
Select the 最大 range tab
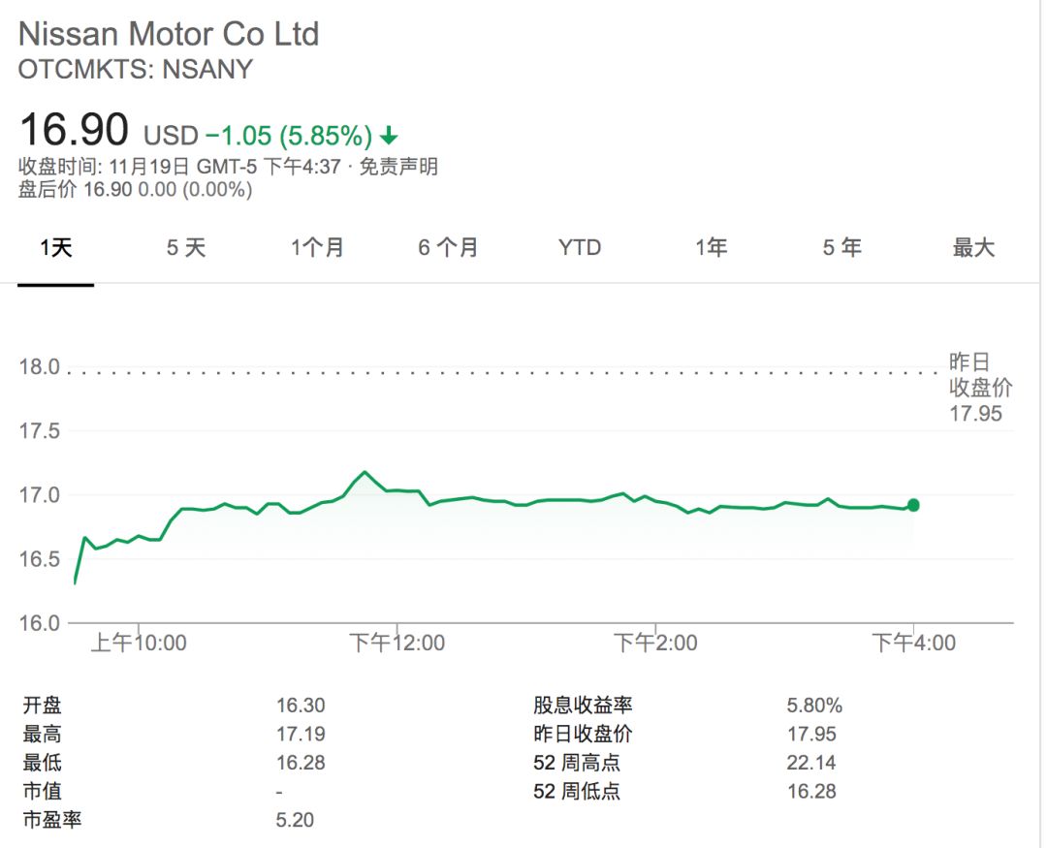pos(973,248)
